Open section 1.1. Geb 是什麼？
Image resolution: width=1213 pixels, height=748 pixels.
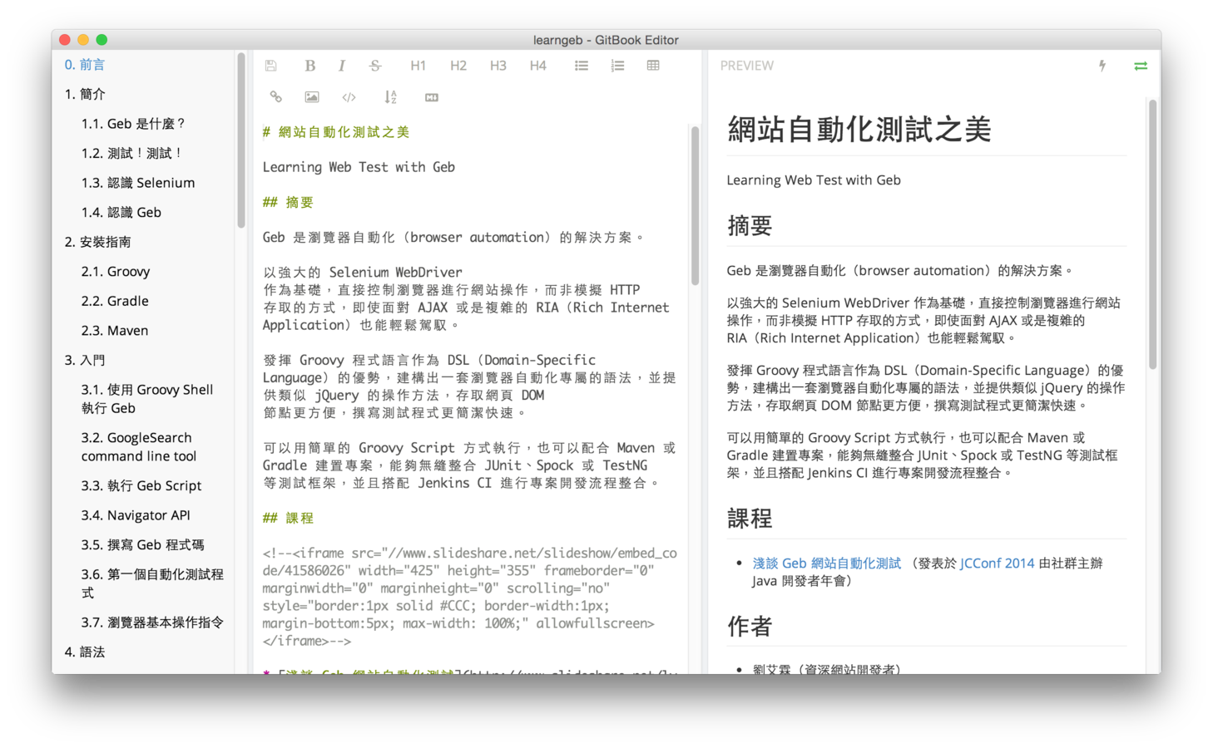coord(133,124)
